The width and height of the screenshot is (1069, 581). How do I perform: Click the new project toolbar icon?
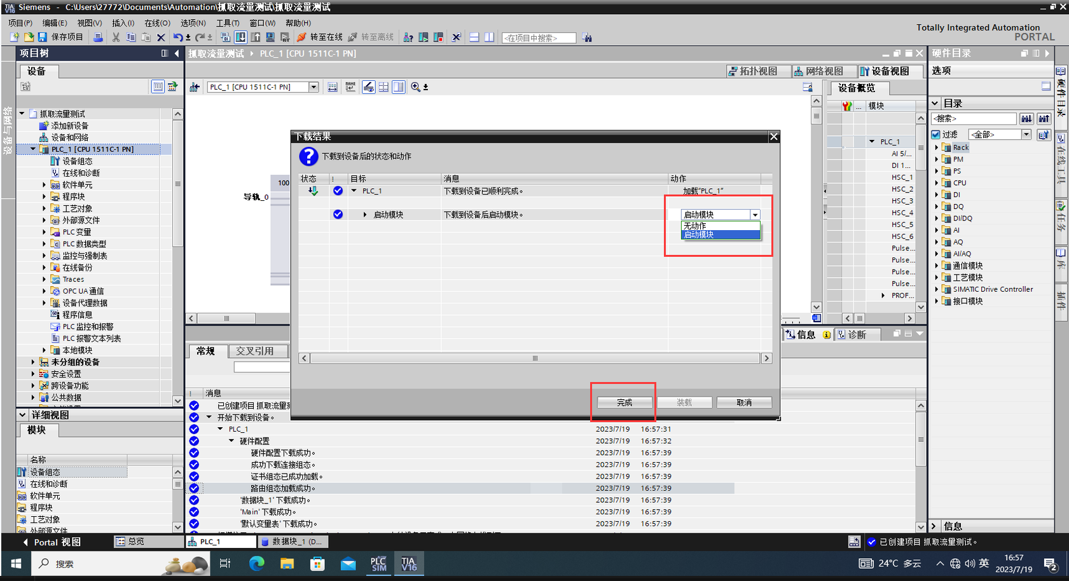pyautogui.click(x=14, y=38)
